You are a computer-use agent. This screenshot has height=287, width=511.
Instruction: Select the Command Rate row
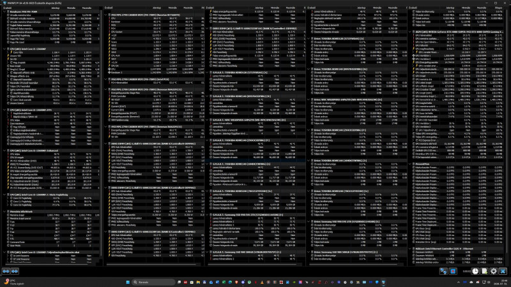52,242
